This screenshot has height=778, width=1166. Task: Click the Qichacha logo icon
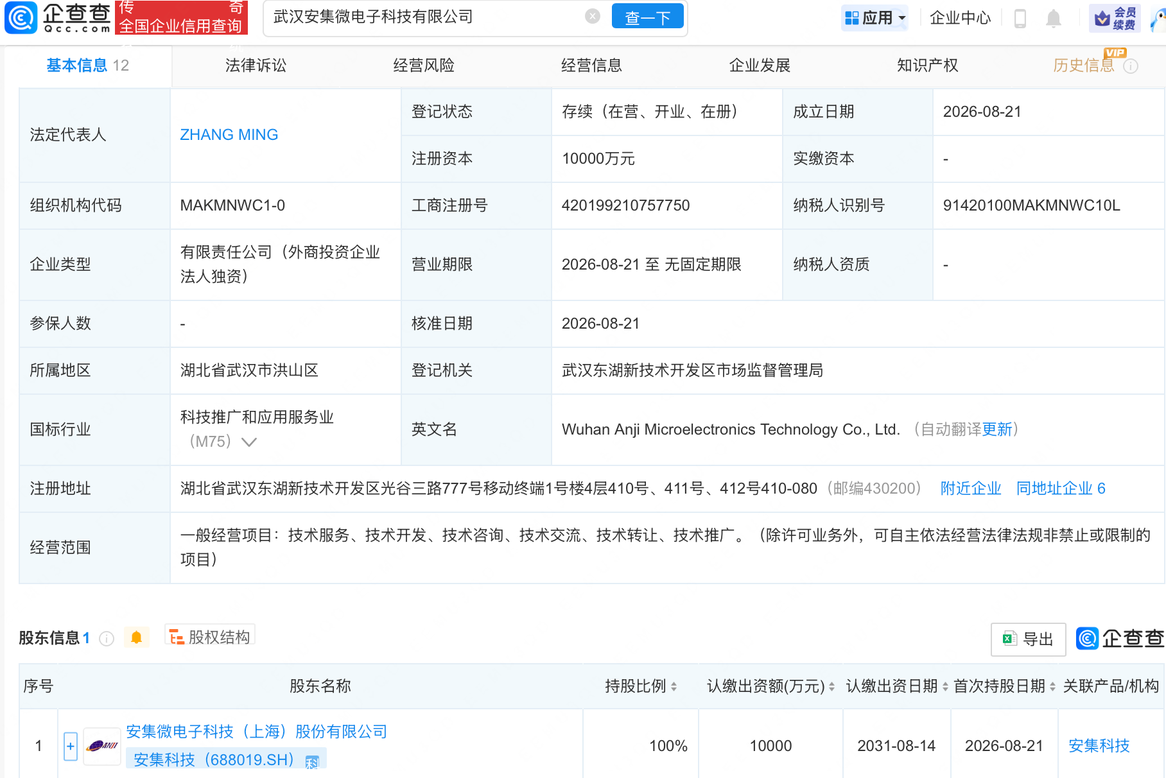pyautogui.click(x=21, y=17)
